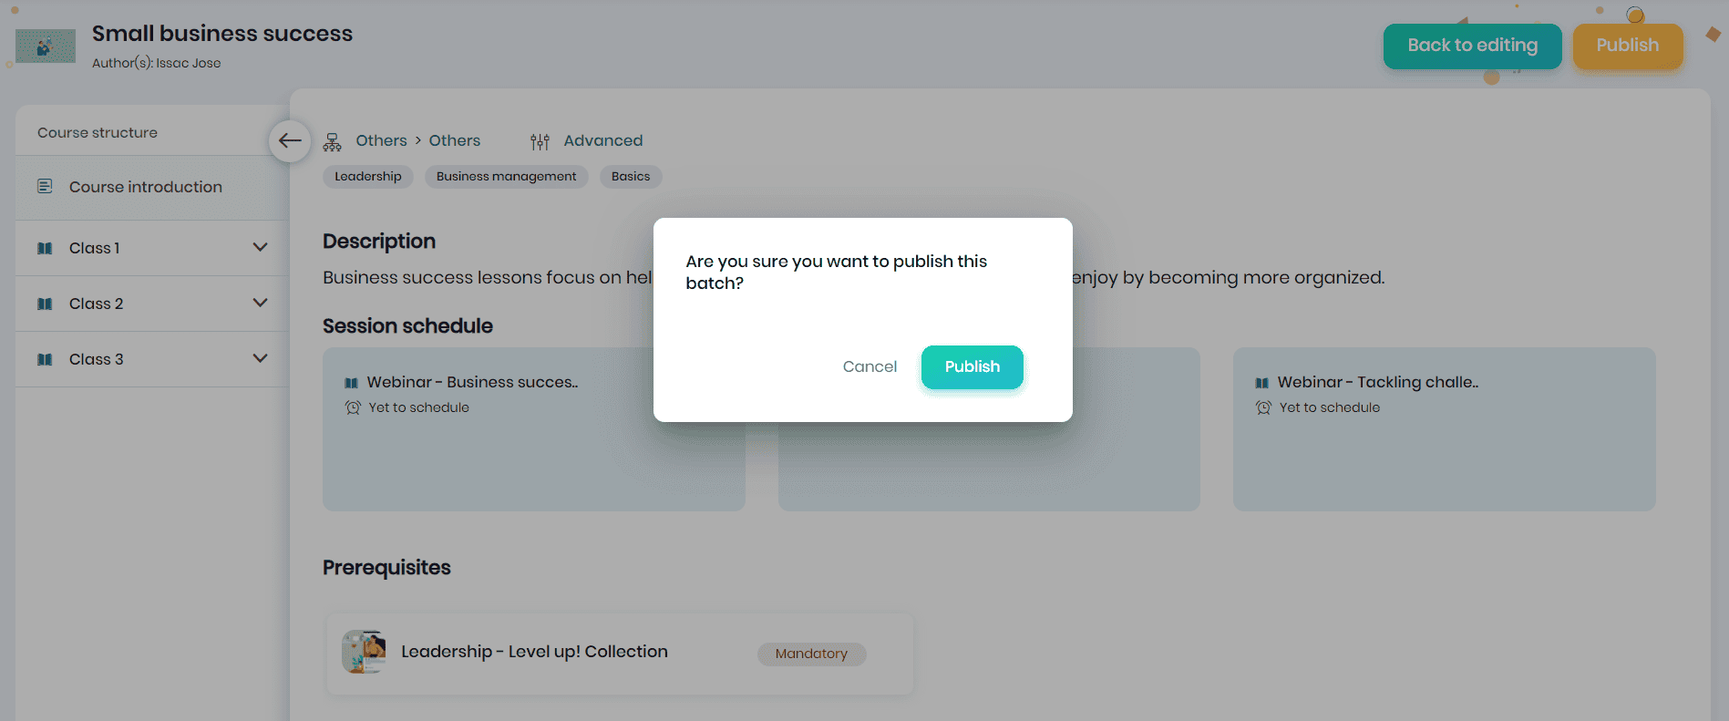Click the Webinar Tackling challenges book icon

pyautogui.click(x=1261, y=383)
